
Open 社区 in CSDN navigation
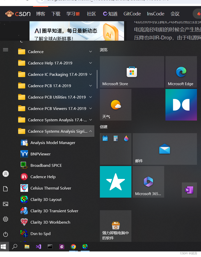point(91,14)
